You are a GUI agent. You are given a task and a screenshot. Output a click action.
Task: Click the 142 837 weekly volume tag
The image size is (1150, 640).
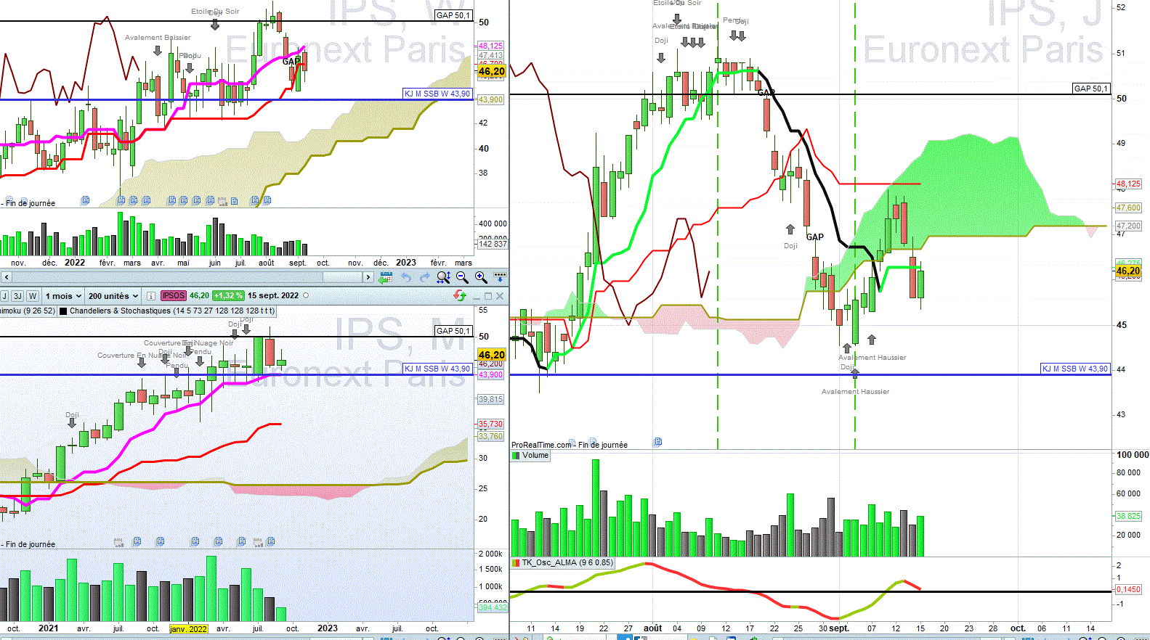click(x=492, y=244)
